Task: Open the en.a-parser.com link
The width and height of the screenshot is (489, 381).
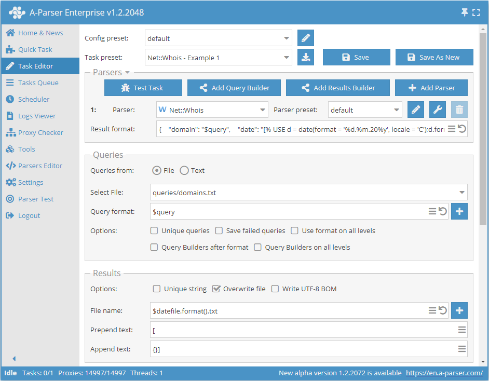Action: click(x=444, y=373)
